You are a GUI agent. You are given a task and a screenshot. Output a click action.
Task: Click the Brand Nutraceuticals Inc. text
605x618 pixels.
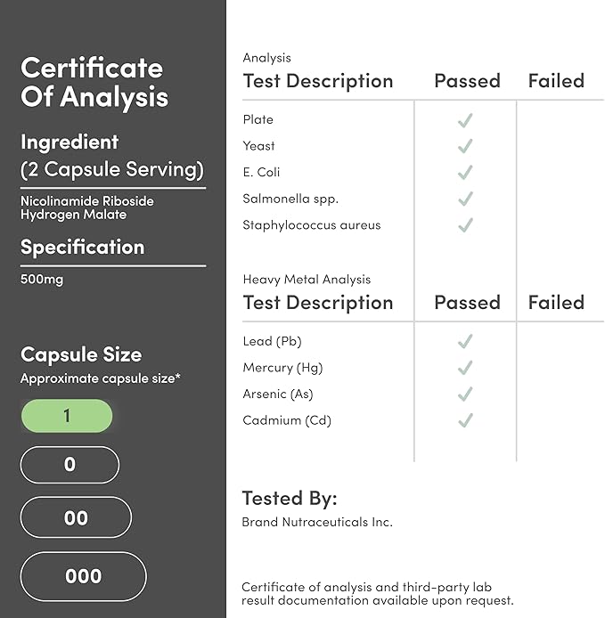coord(317,522)
